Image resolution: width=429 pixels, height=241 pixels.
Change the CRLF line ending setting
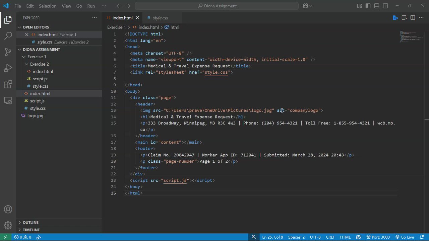click(330, 237)
